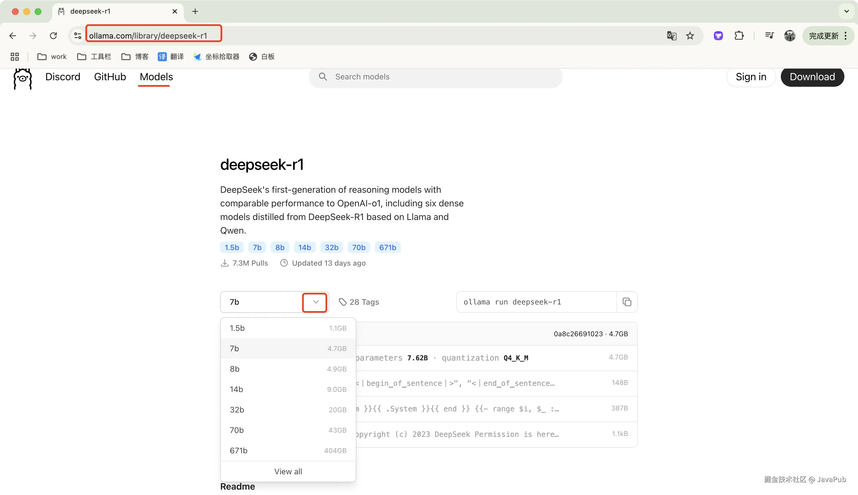
Task: Focus the Search models field
Action: pyautogui.click(x=436, y=77)
